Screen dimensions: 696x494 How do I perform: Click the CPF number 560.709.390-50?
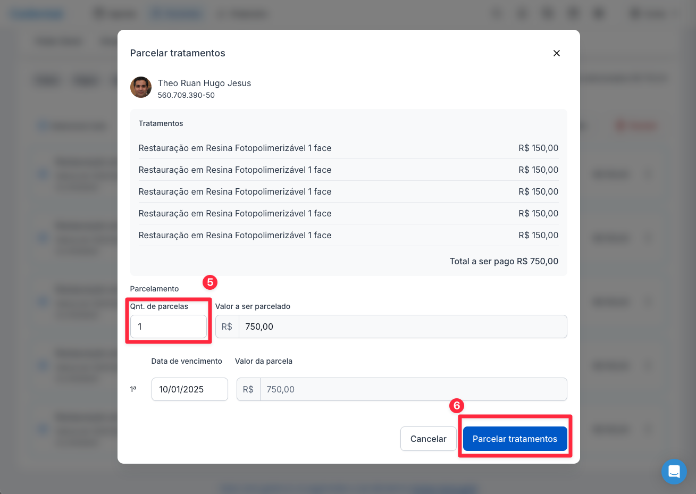pyautogui.click(x=186, y=95)
